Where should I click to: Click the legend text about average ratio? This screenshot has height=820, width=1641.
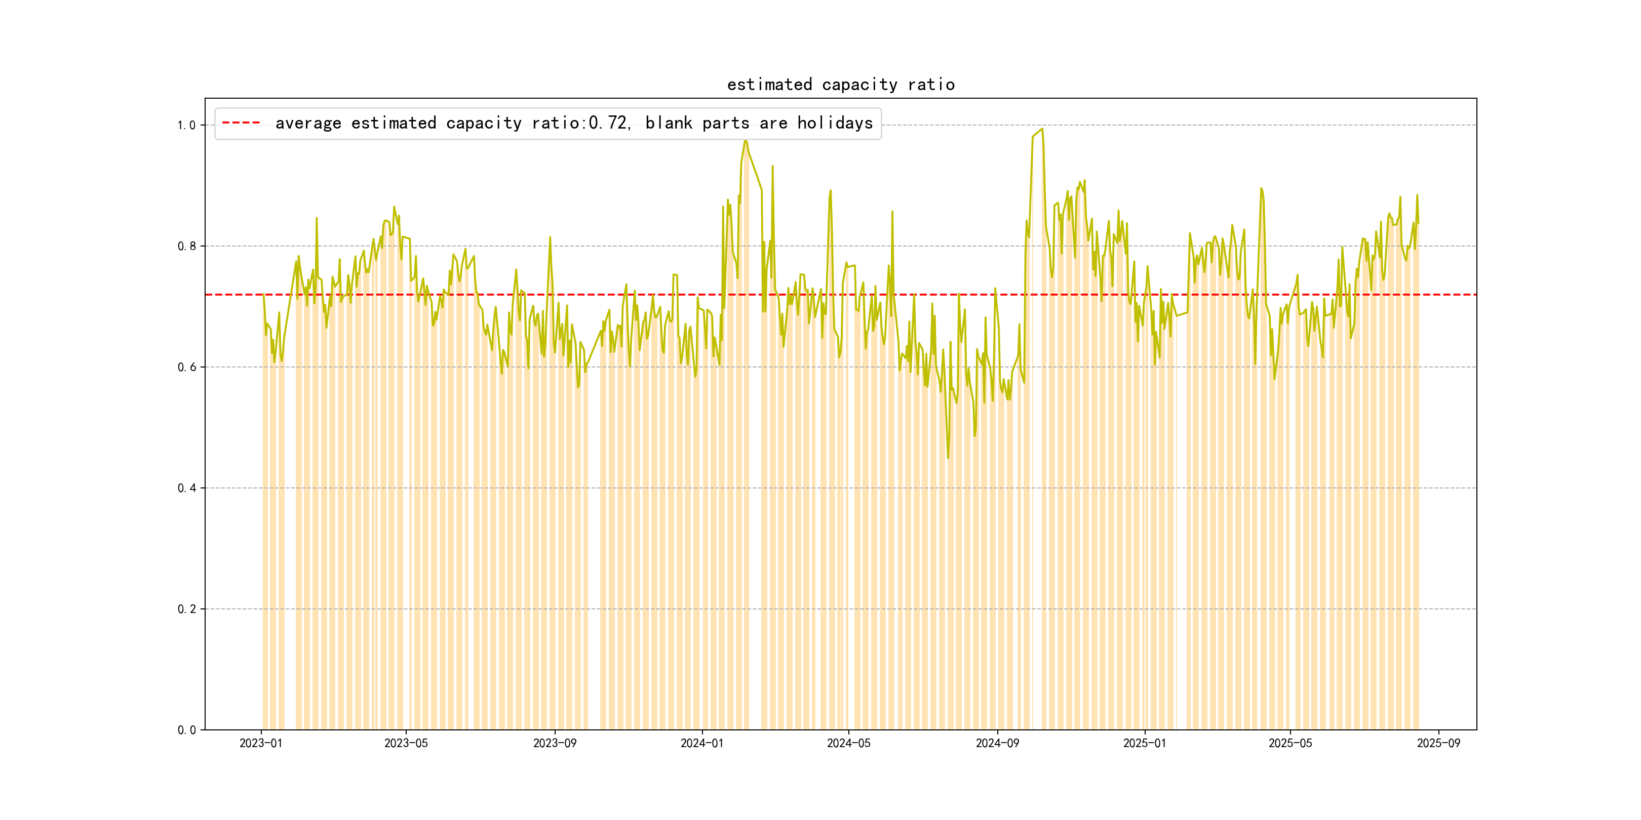point(573,123)
